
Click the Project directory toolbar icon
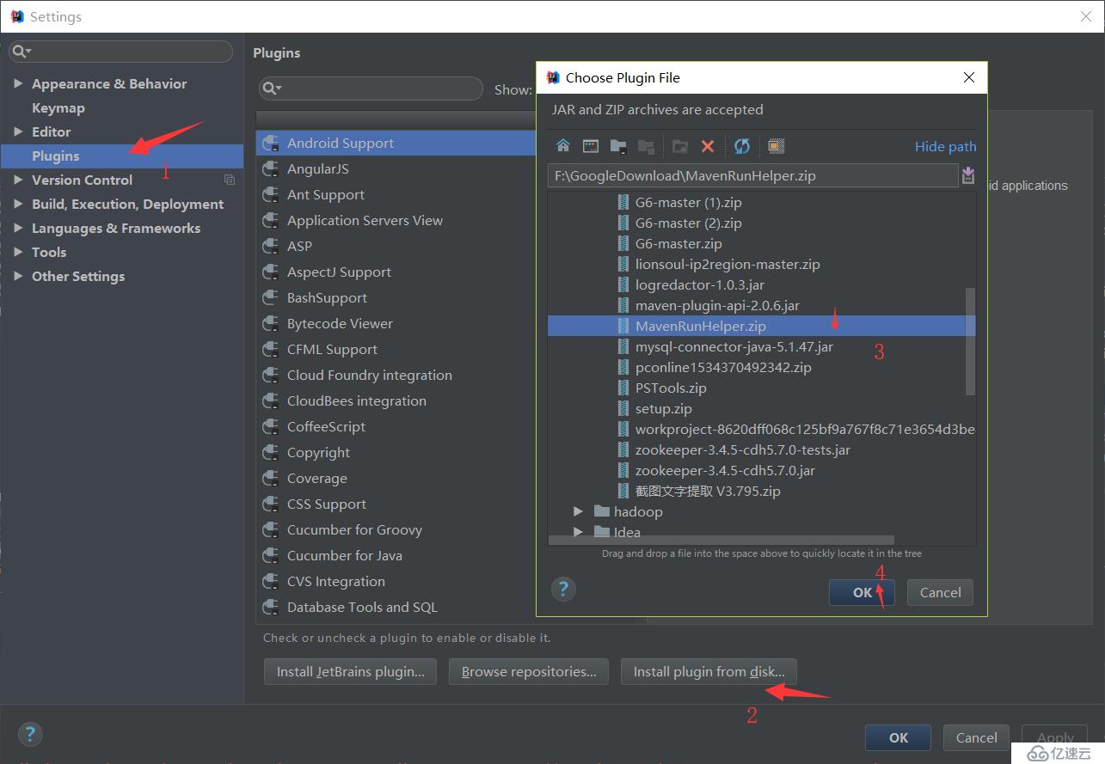[618, 146]
